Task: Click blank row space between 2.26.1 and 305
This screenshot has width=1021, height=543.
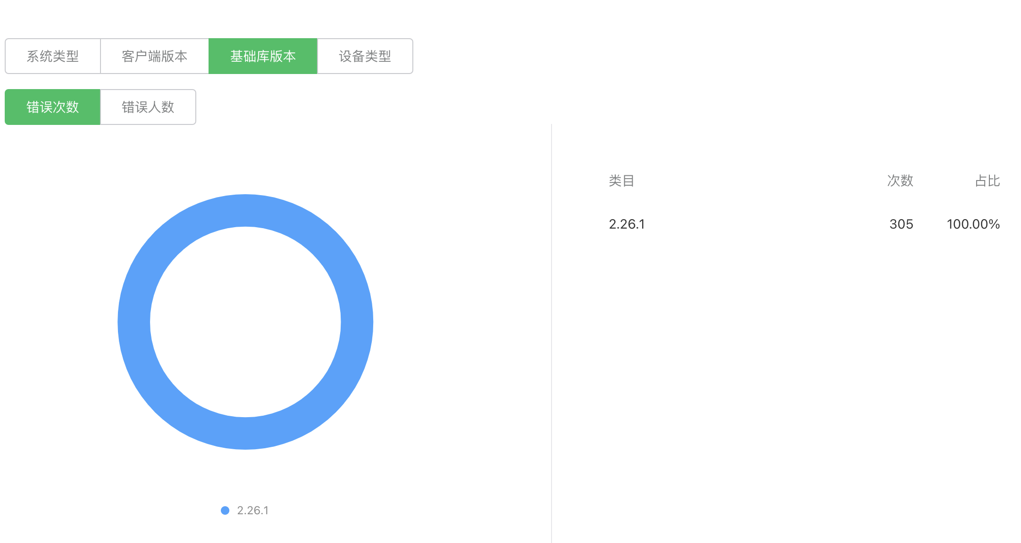Action: point(764,224)
